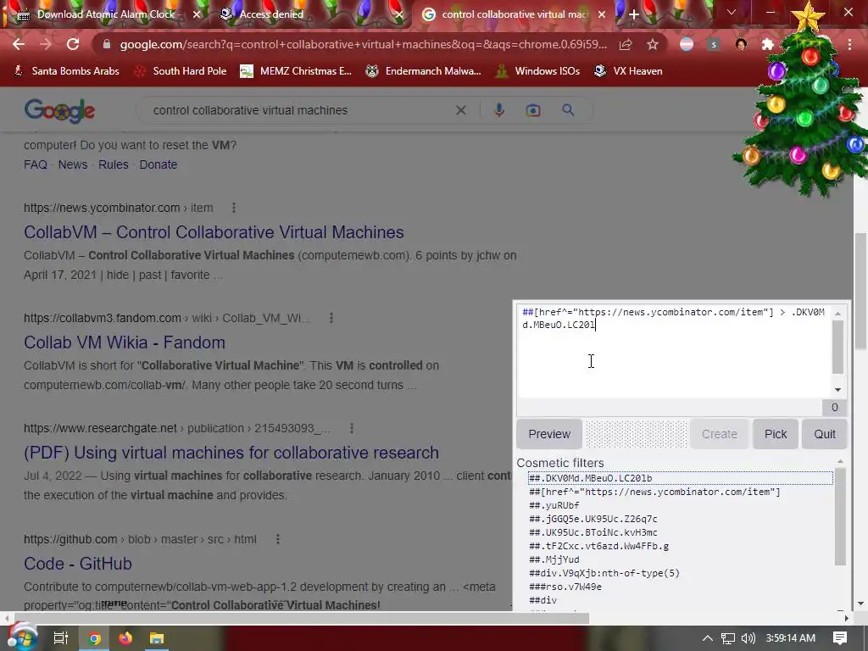Click the Create button in picker
The height and width of the screenshot is (651, 868).
(719, 434)
